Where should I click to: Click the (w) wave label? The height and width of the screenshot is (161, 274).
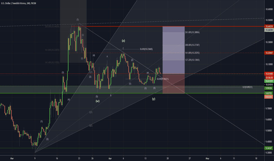click(x=98, y=101)
